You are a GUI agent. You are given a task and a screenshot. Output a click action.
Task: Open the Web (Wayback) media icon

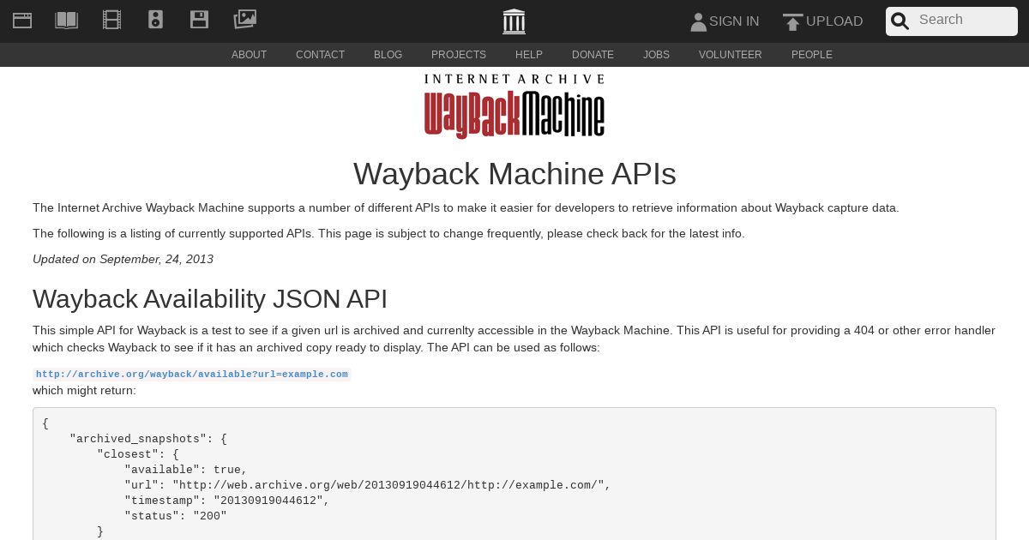coord(22,20)
